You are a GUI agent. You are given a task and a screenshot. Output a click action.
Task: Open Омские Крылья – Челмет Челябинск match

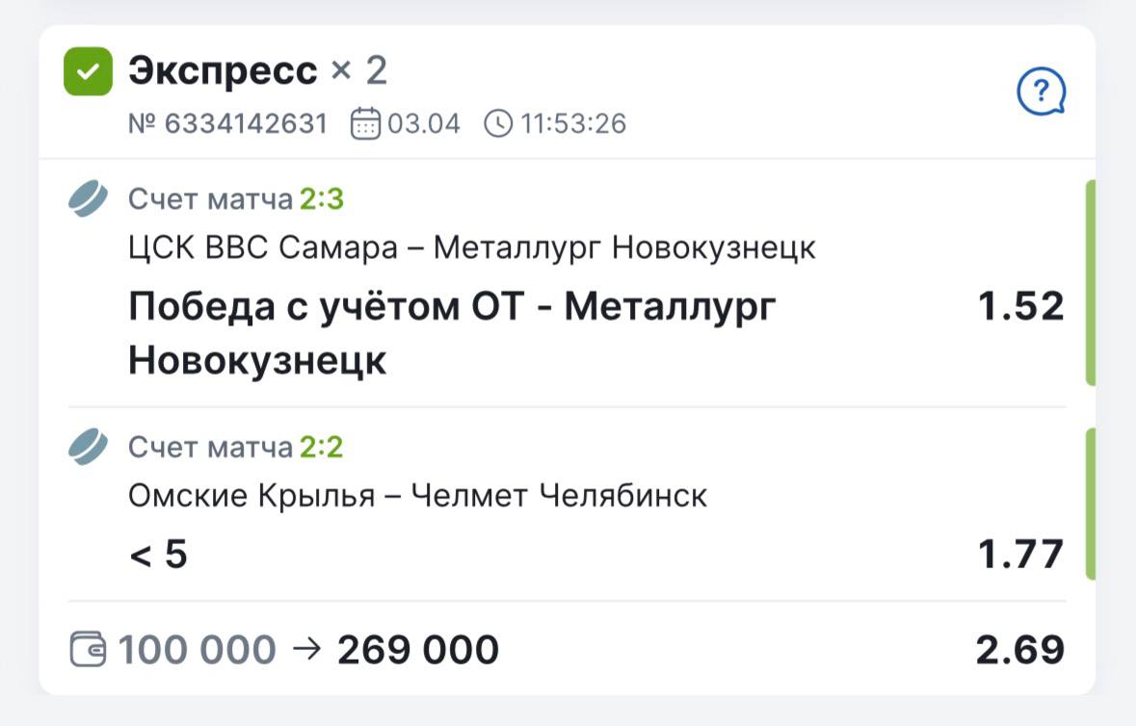(x=417, y=497)
